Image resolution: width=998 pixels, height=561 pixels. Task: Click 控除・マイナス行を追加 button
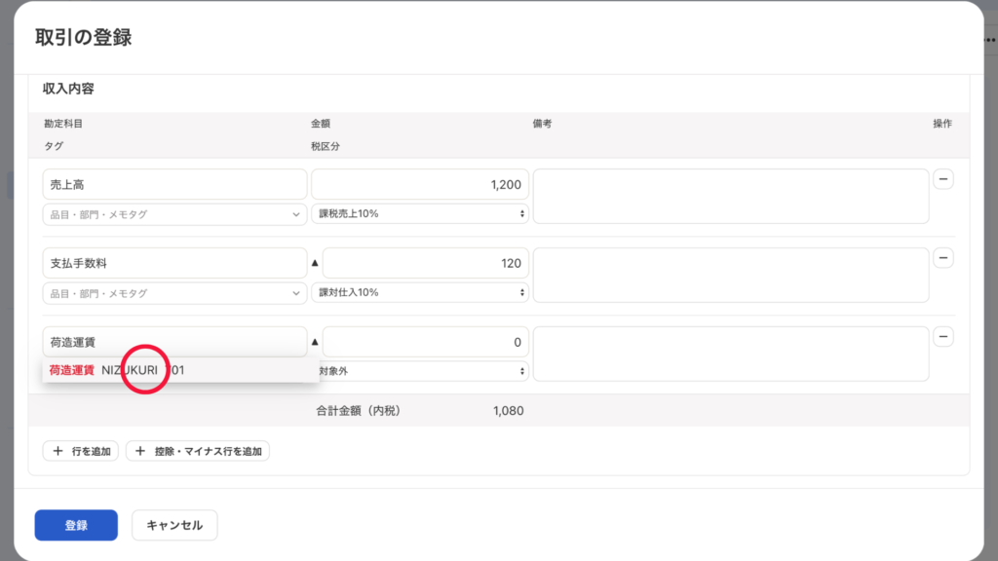coord(198,451)
